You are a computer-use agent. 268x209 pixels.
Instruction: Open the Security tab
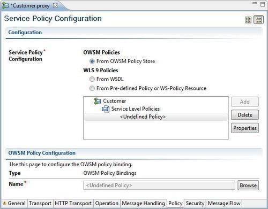pyautogui.click(x=195, y=203)
